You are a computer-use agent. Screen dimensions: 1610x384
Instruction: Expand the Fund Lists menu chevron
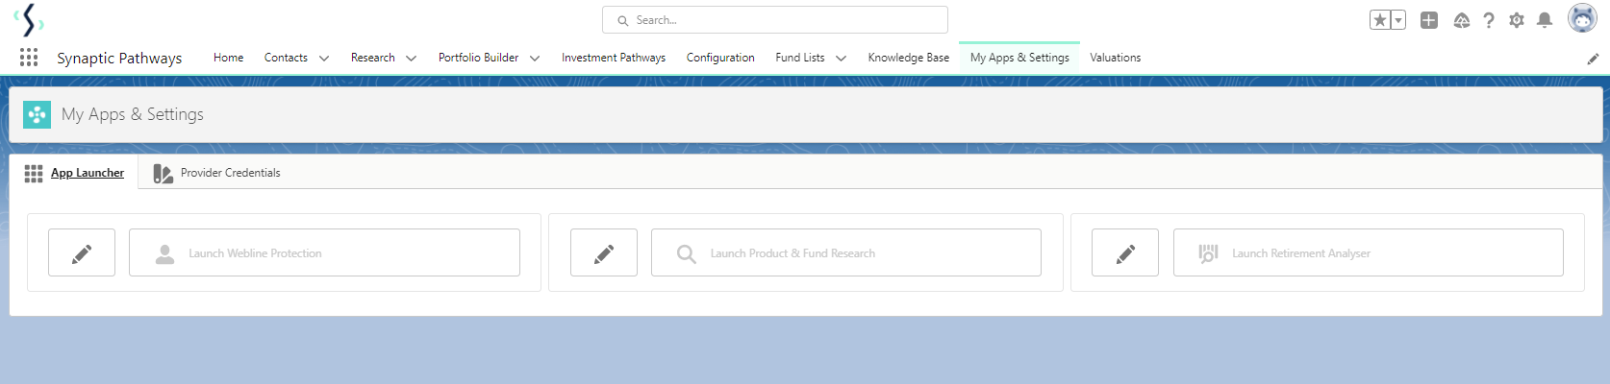[841, 59]
